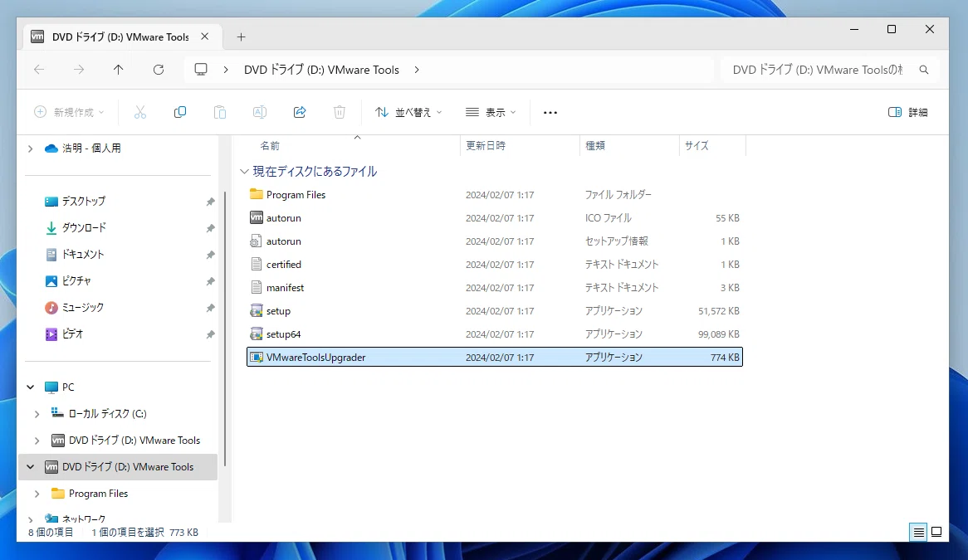The image size is (968, 560).
Task: Click the Delete trash icon
Action: pyautogui.click(x=340, y=112)
